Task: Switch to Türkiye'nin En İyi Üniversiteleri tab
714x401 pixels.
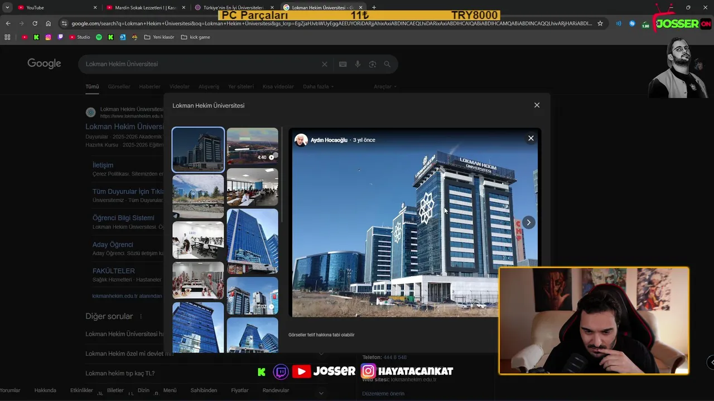Action: pos(234,7)
